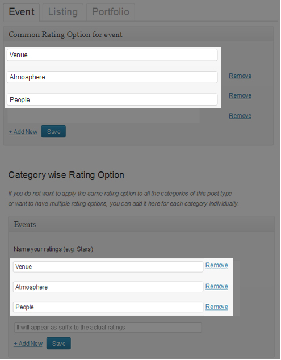Click the Venue field in Common Rating
281x360 pixels.
tap(112, 55)
